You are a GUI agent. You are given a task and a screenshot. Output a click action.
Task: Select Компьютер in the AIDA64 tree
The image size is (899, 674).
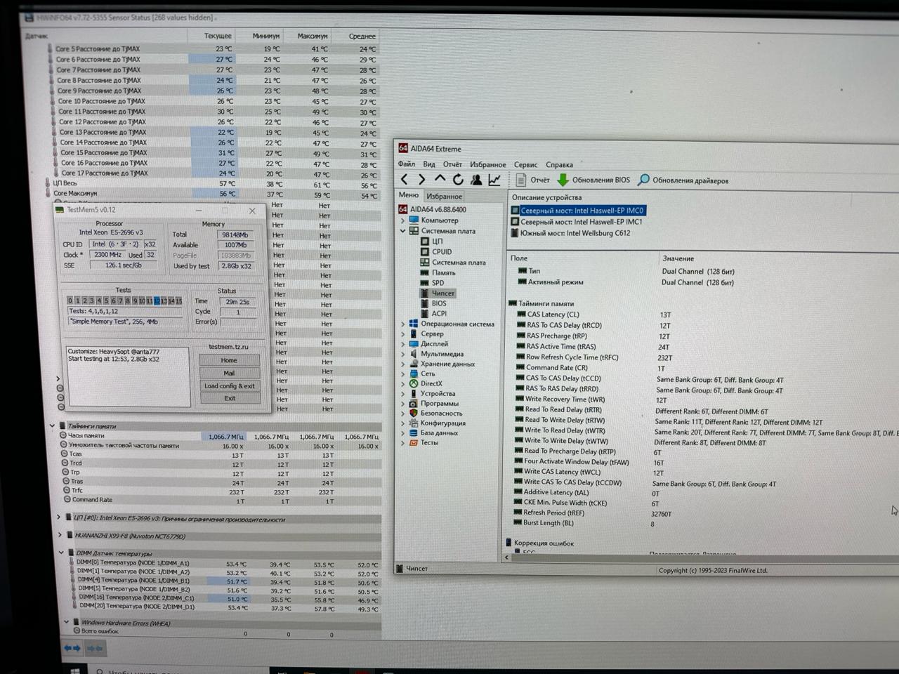(x=433, y=220)
